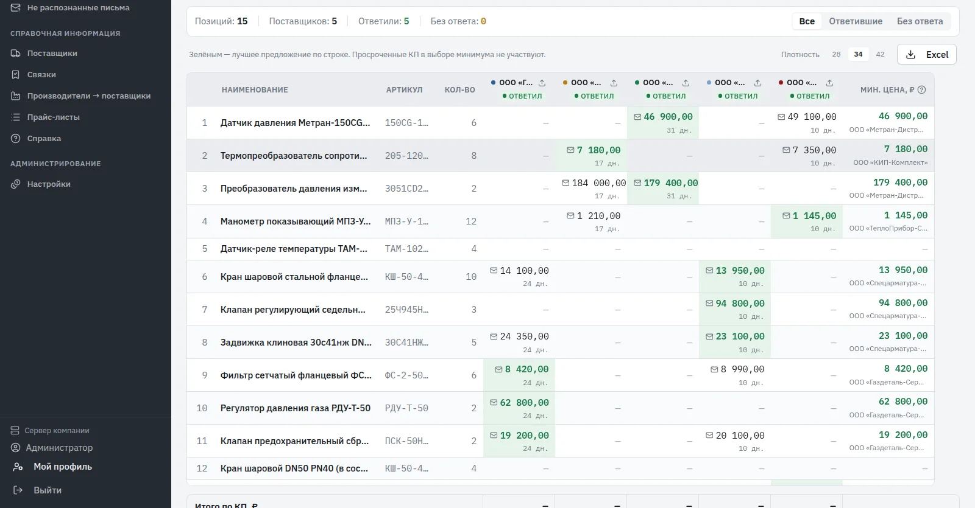This screenshot has width=975, height=508.
Task: Open envelope icon beside 46 900,00 price
Action: tap(637, 117)
